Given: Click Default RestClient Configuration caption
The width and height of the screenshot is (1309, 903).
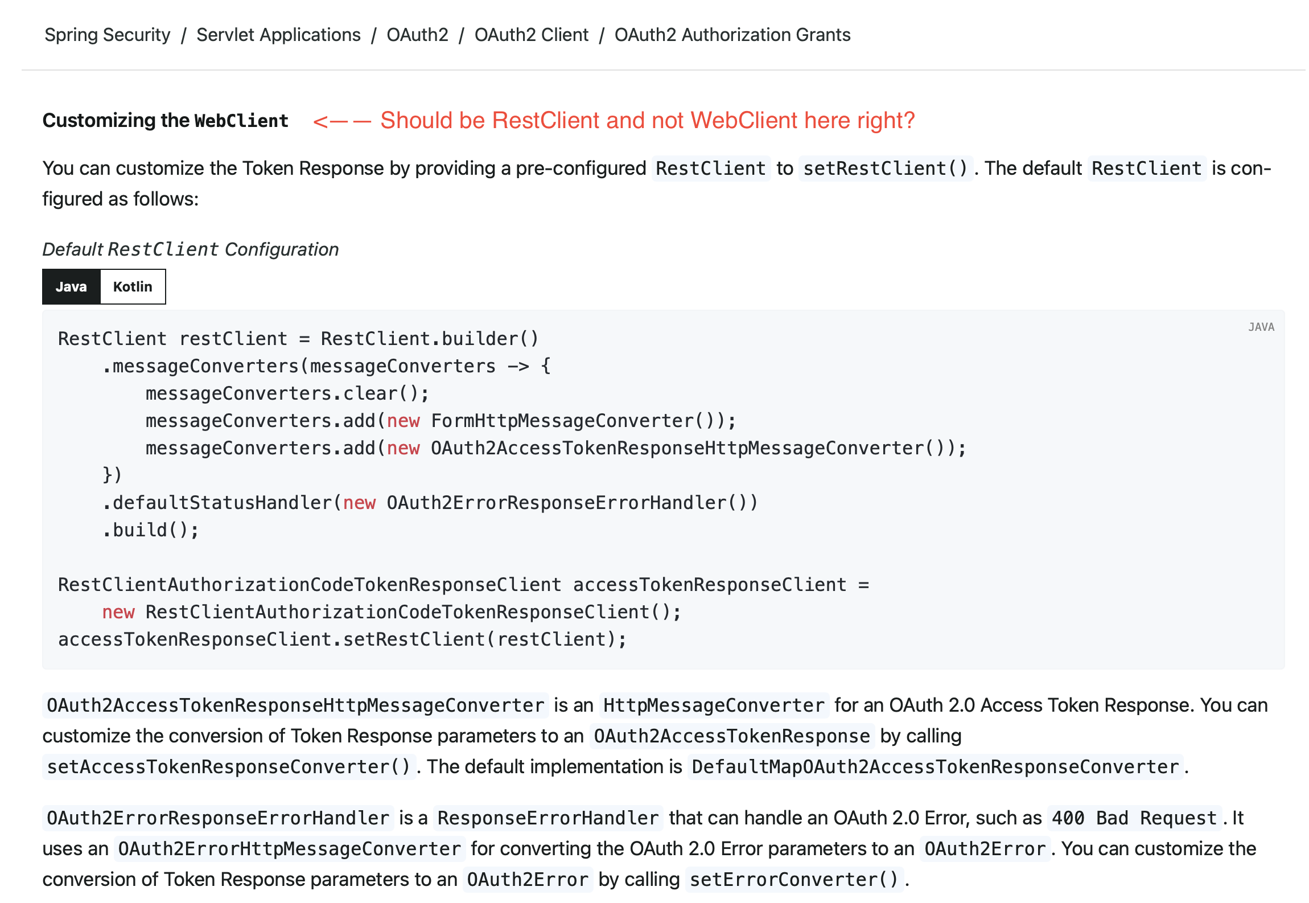Looking at the screenshot, I should 191,249.
